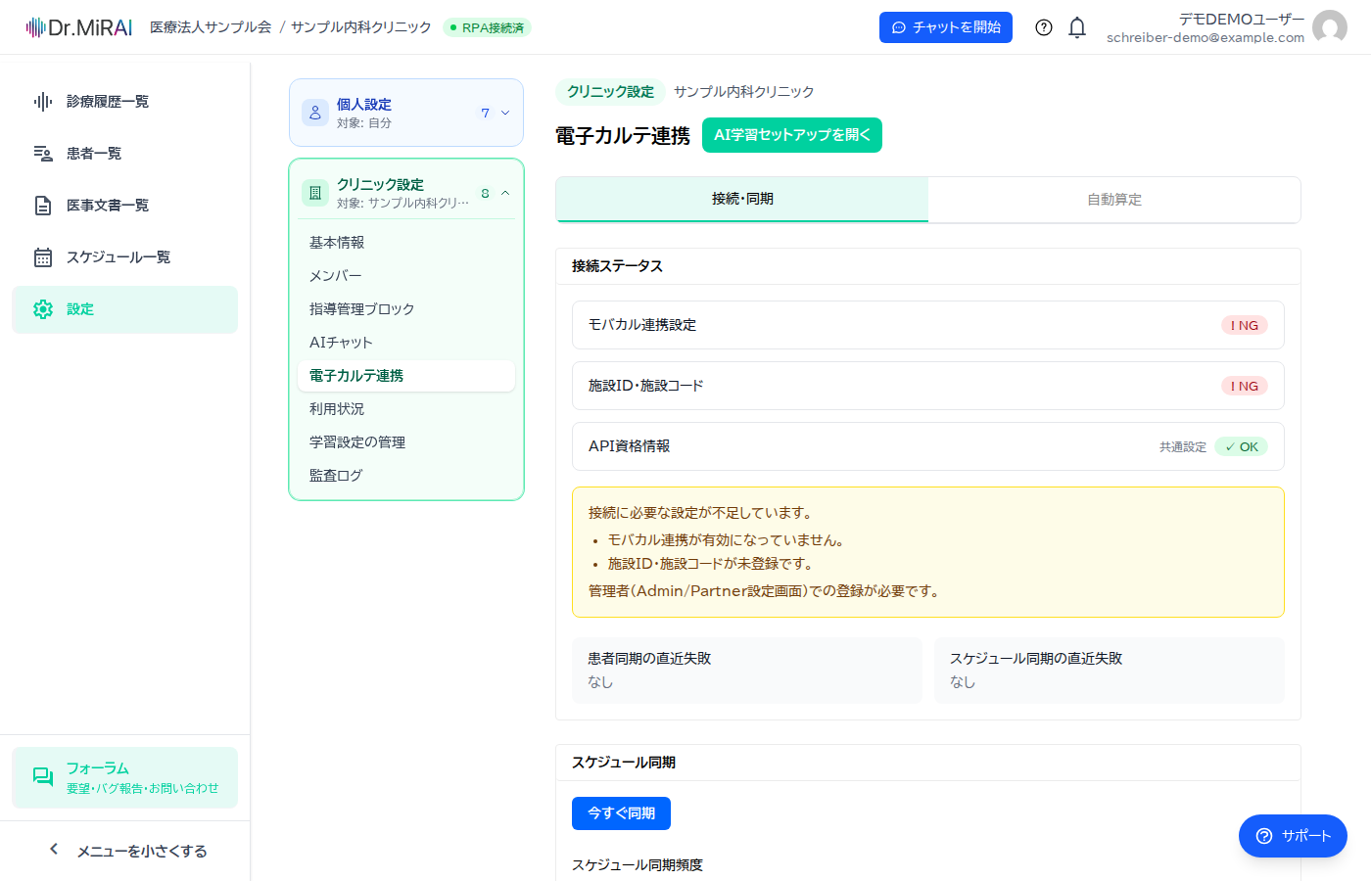
Task: Click the NG badge for 施設ID・施設コード
Action: 1245,386
